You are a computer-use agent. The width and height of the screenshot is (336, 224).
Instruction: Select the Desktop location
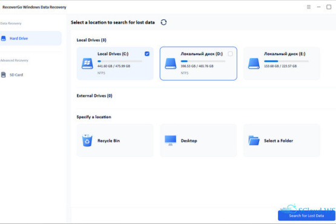(199, 140)
